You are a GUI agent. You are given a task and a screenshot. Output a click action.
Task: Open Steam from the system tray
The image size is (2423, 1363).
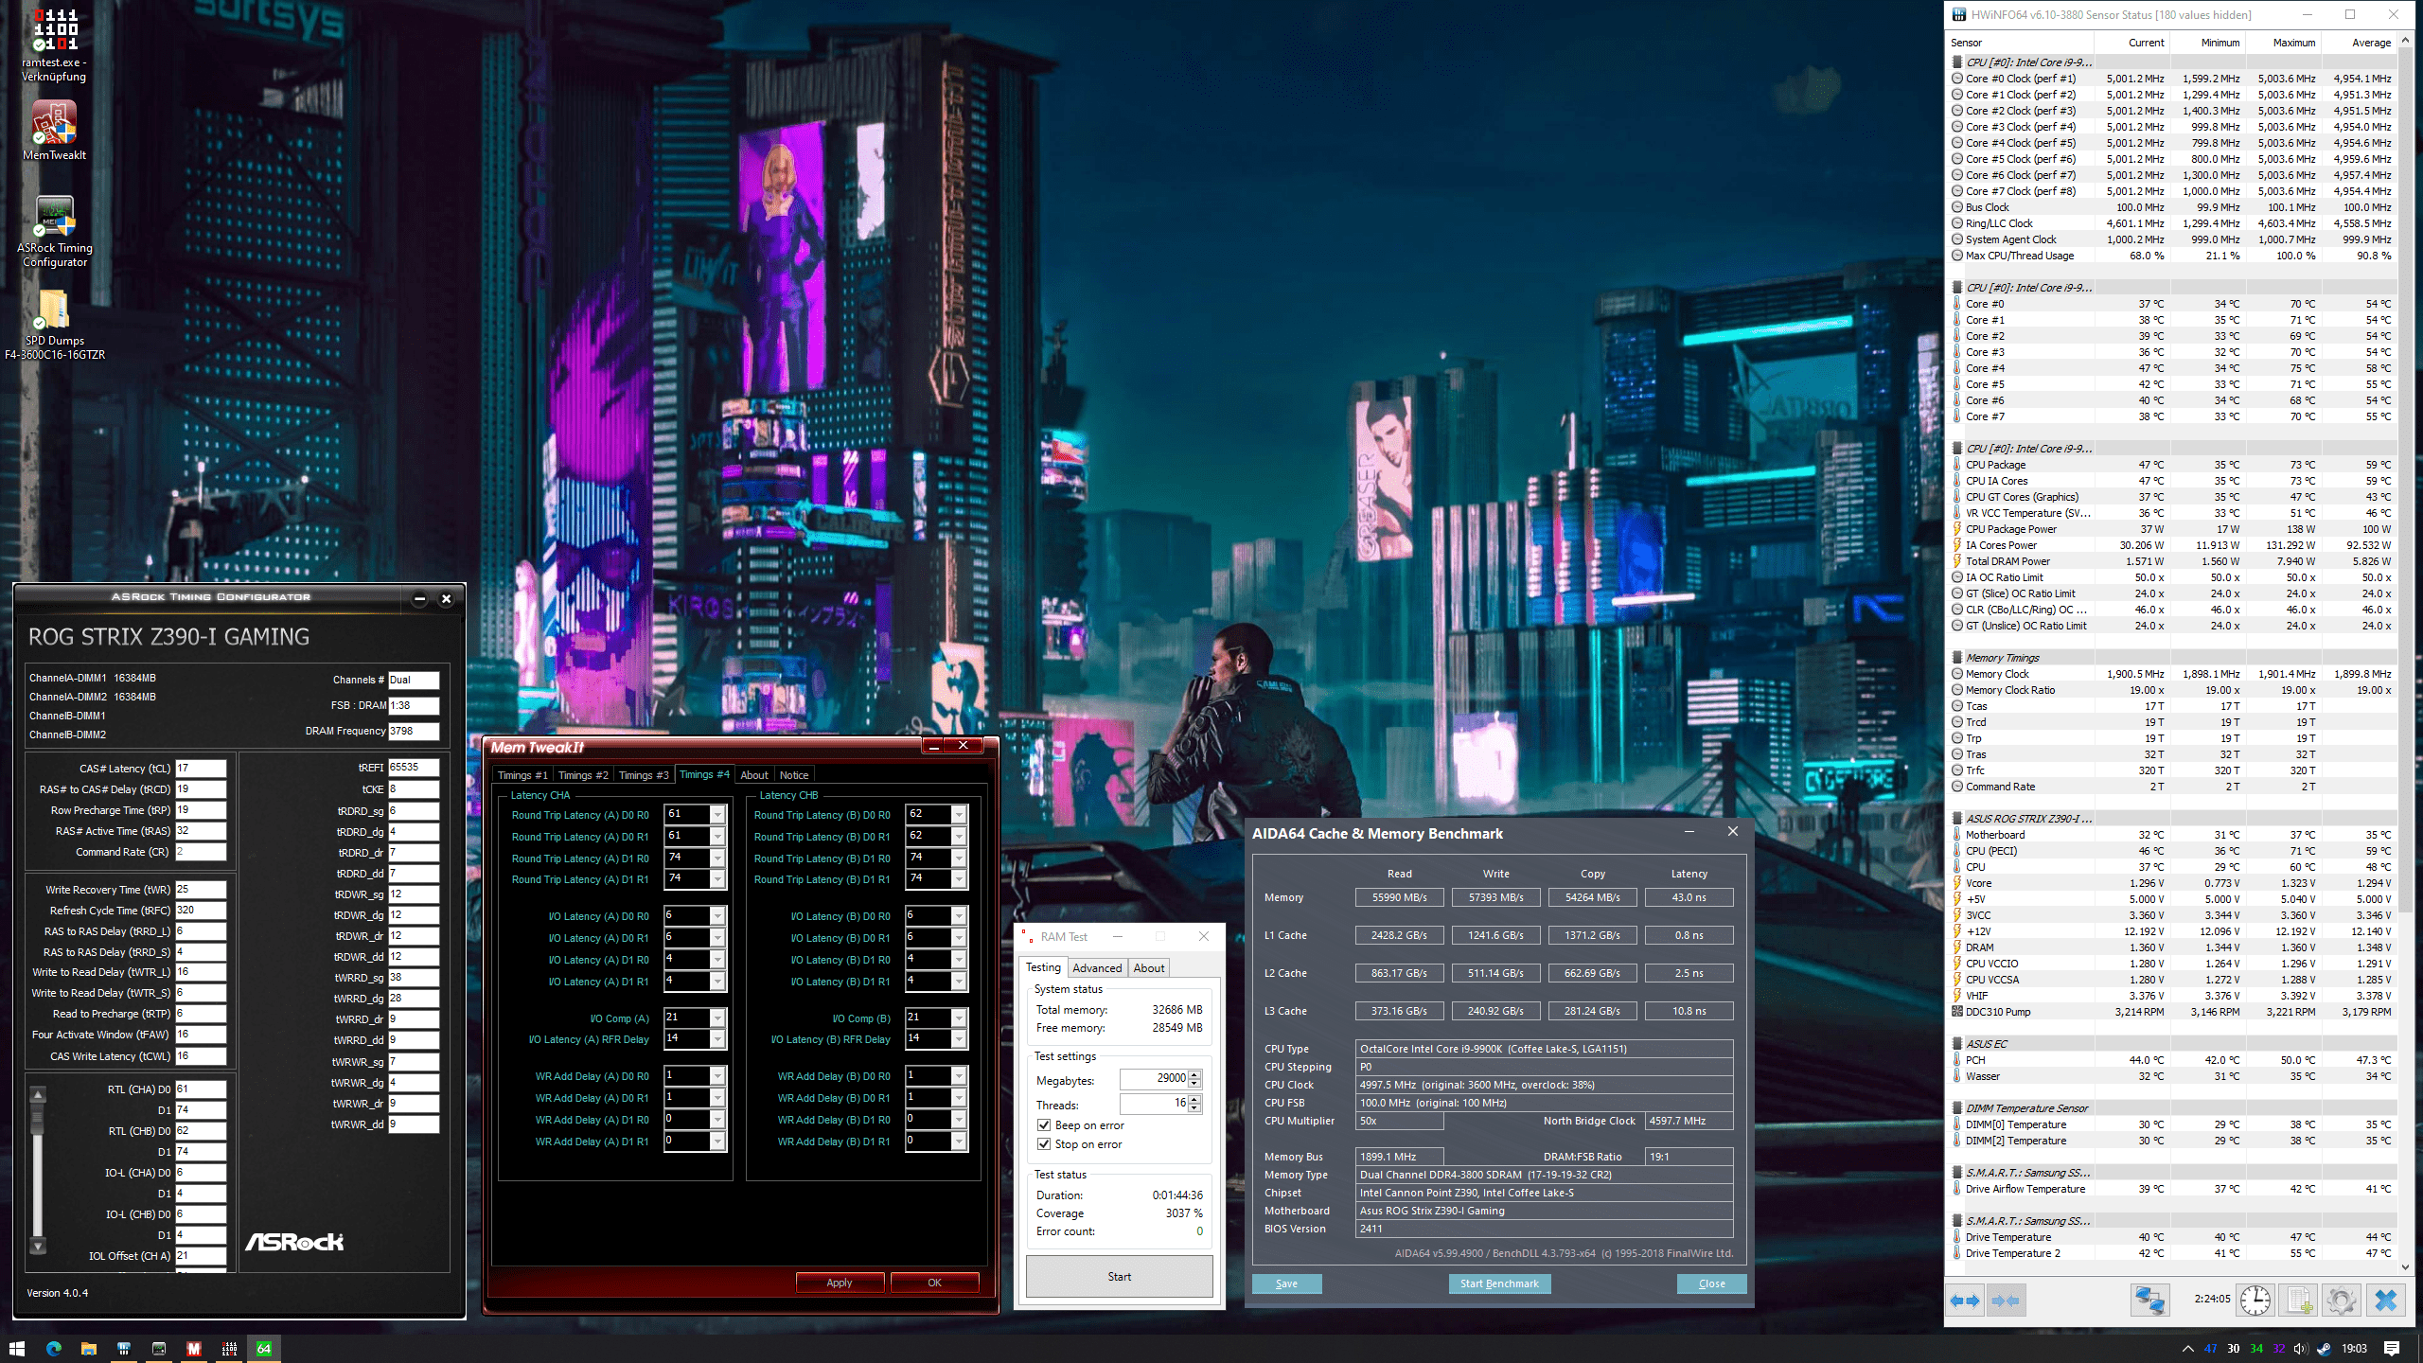(2324, 1348)
